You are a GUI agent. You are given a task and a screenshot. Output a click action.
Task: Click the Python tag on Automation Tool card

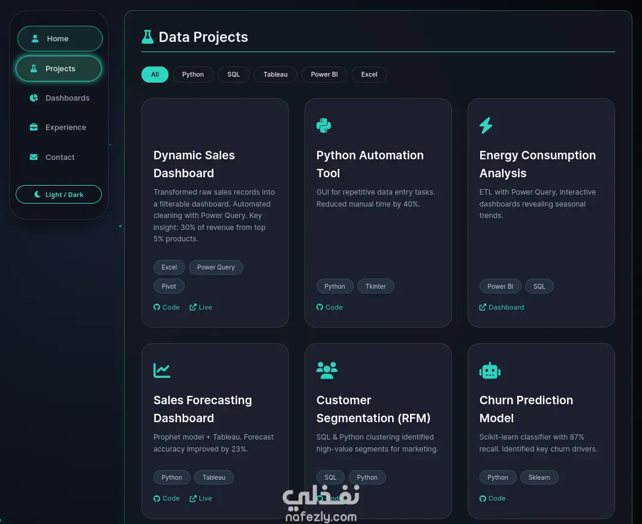pos(334,286)
